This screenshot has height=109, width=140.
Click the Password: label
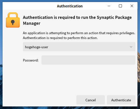(x=31, y=60)
